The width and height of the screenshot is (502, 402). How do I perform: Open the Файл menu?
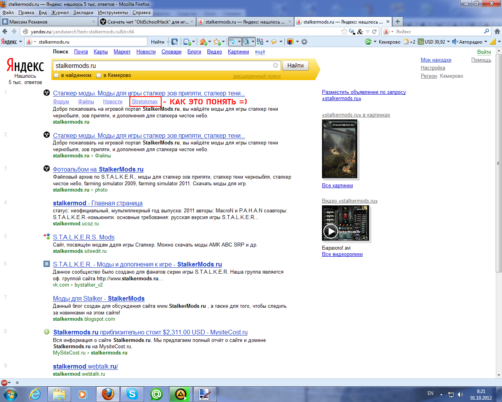[x=8, y=13]
